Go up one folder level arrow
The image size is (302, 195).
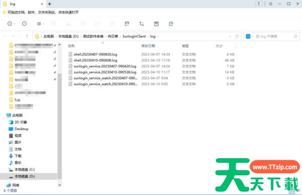pyautogui.click(x=27, y=36)
